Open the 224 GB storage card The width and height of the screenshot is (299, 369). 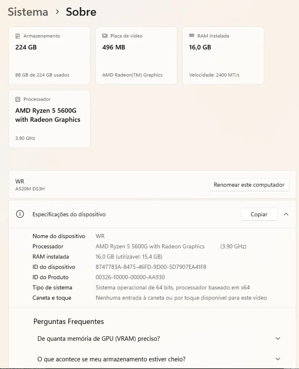[49, 55]
